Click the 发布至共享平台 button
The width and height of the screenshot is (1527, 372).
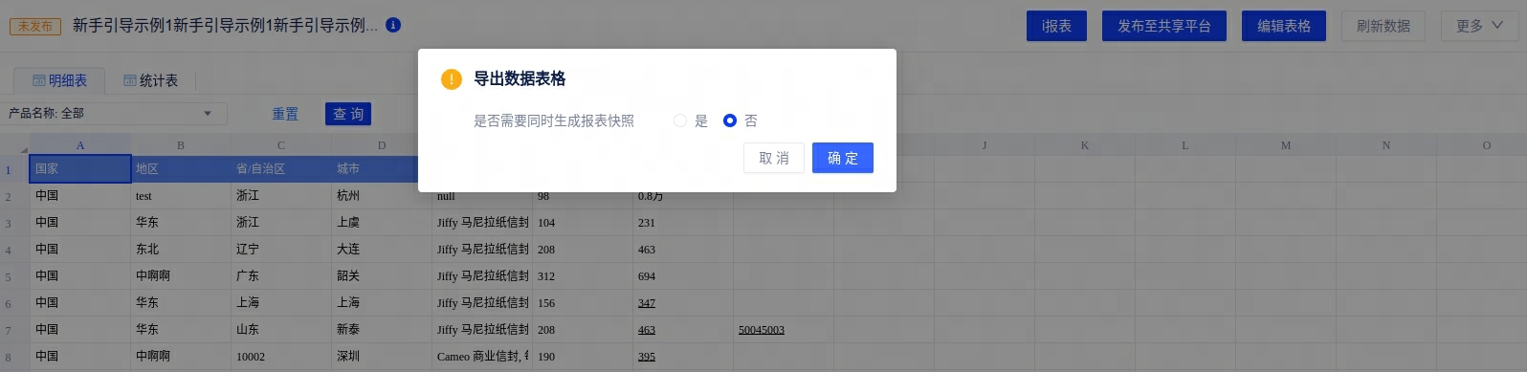(x=1164, y=26)
